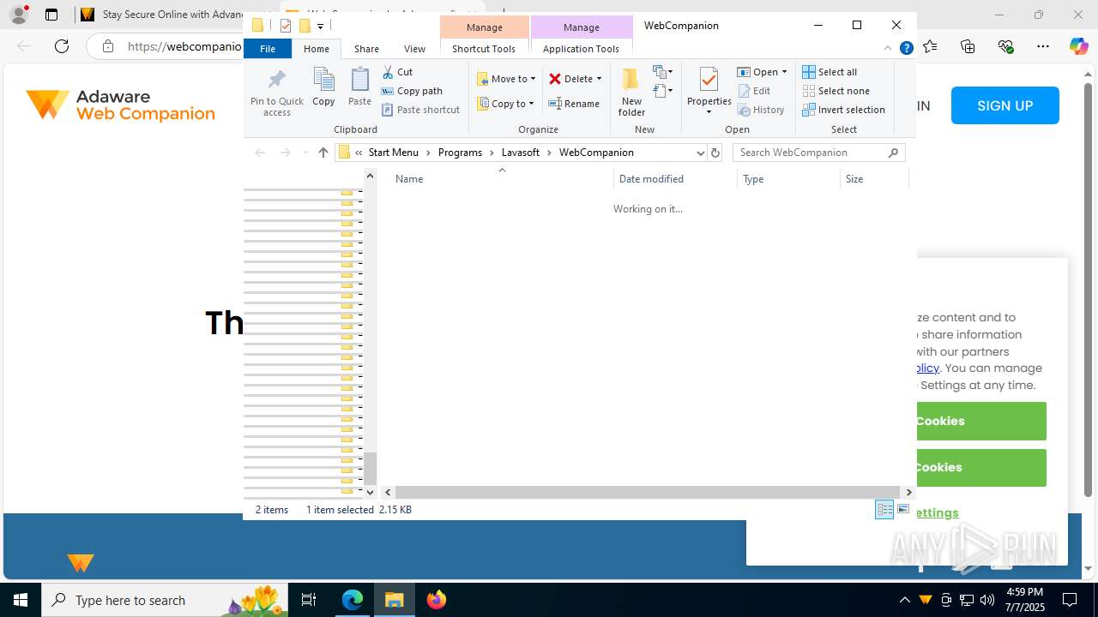
Task: Customize Quick Access Toolbar dropdown arrow
Action: point(320,27)
